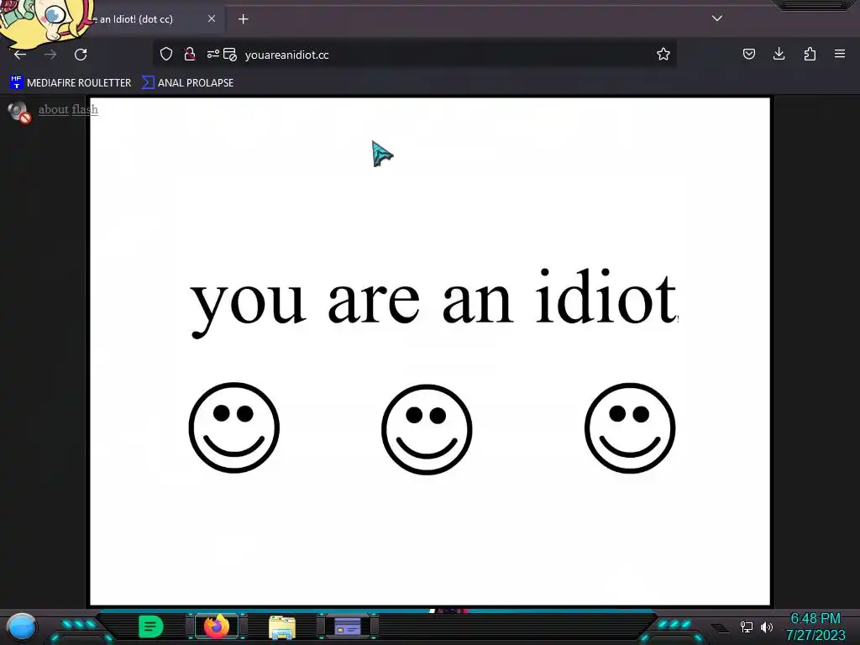Screen dimensions: 860x645
Task: Expand the list all tabs chevron
Action: coord(717,18)
